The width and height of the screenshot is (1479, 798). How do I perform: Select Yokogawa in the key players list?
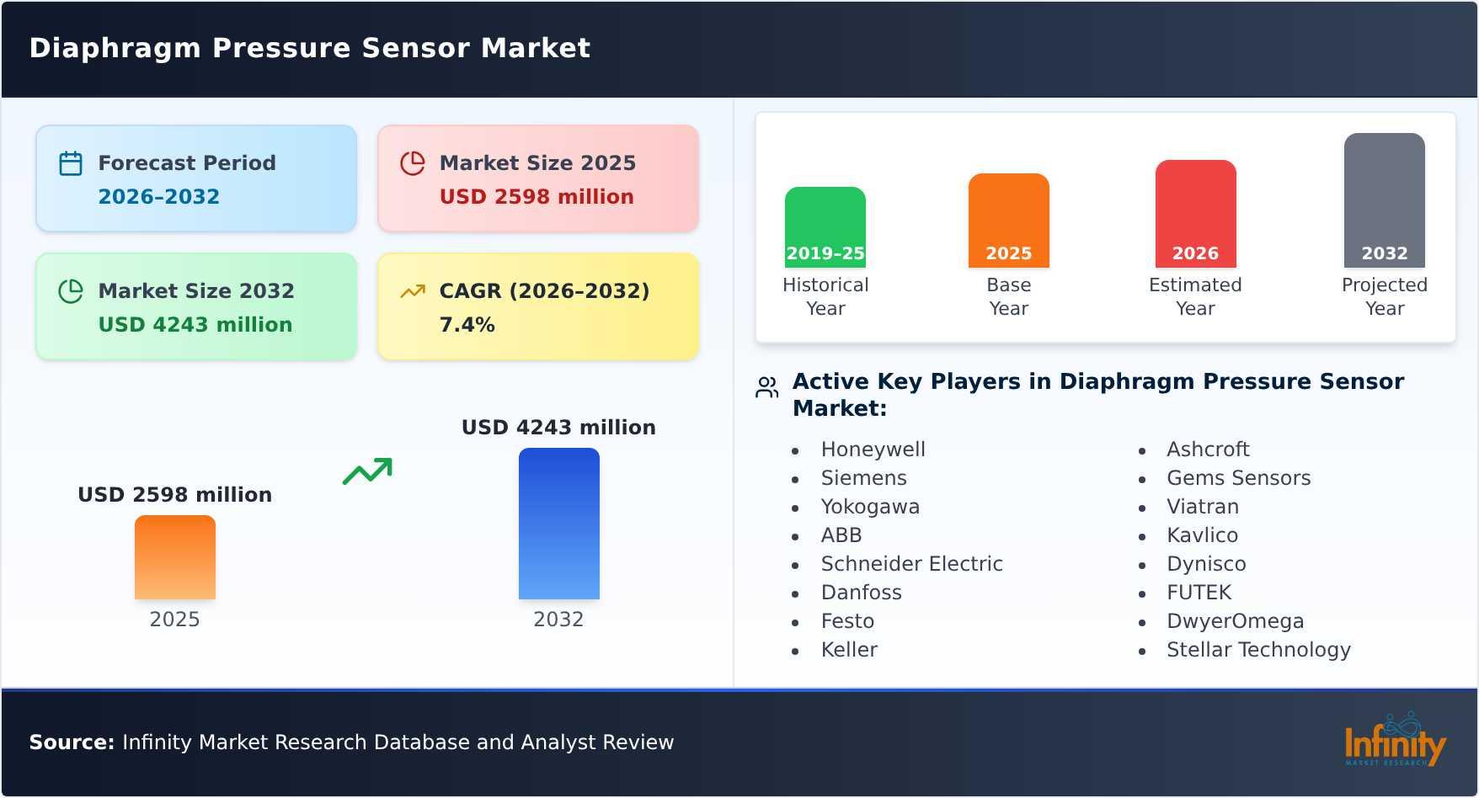pos(871,507)
